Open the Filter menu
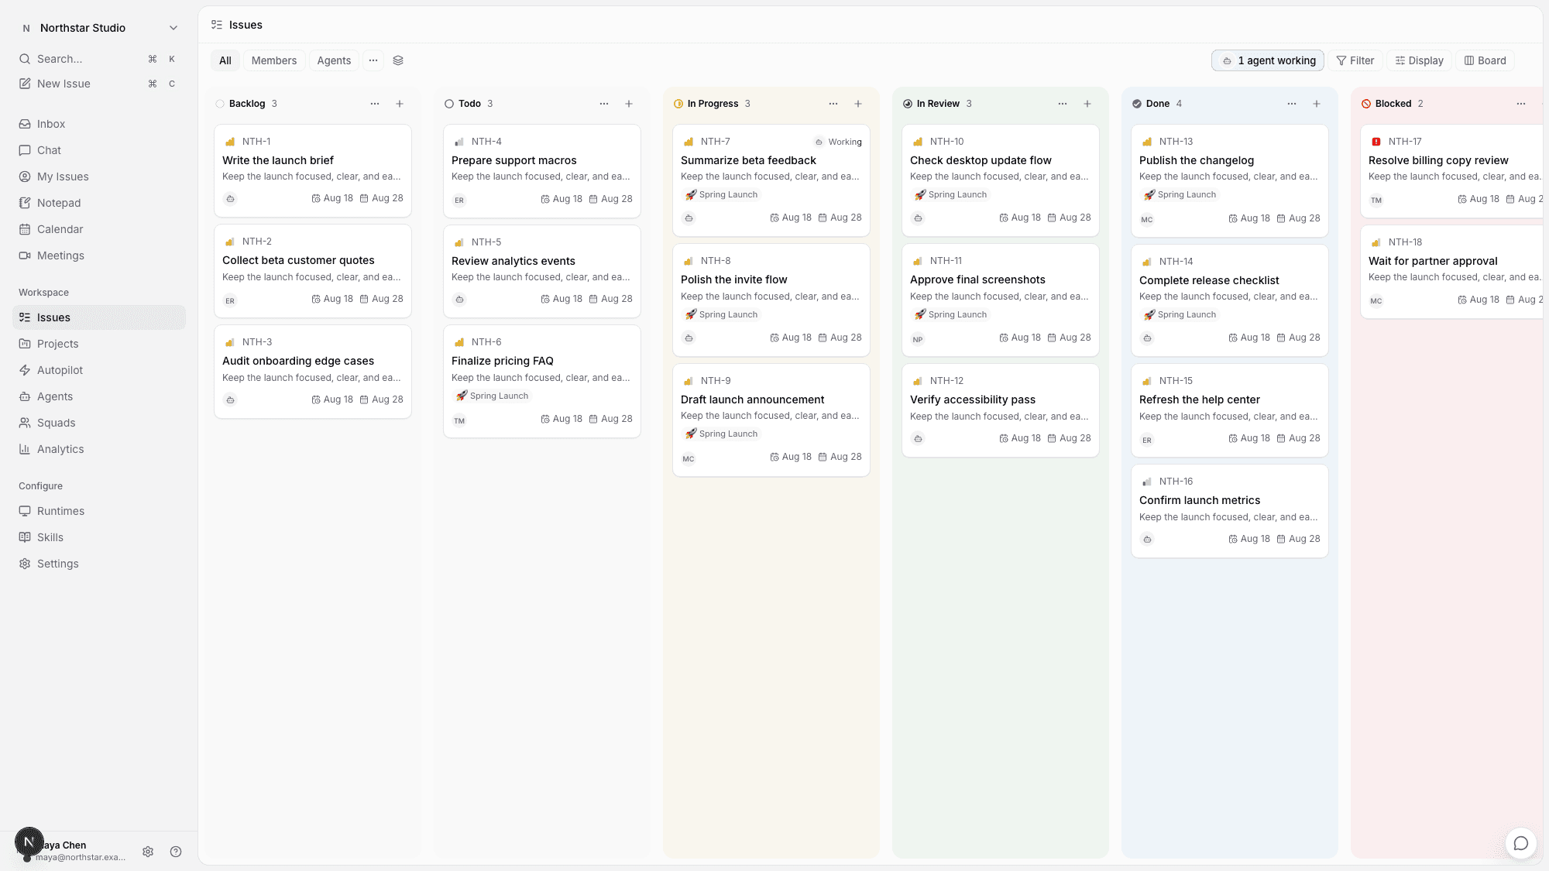The height and width of the screenshot is (871, 1549). point(1355,60)
